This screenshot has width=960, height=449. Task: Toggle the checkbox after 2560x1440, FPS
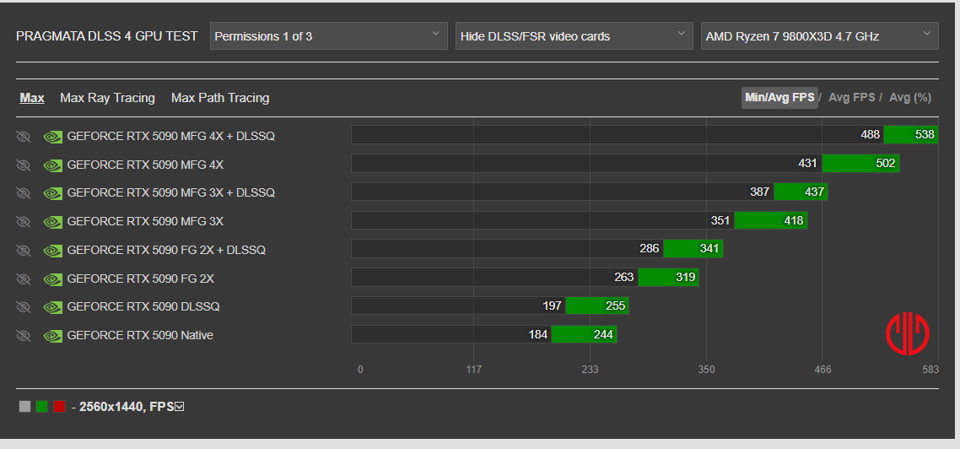coord(180,406)
